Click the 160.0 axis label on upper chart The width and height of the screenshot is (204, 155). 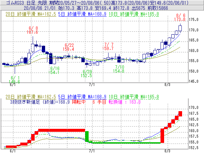[194, 50]
